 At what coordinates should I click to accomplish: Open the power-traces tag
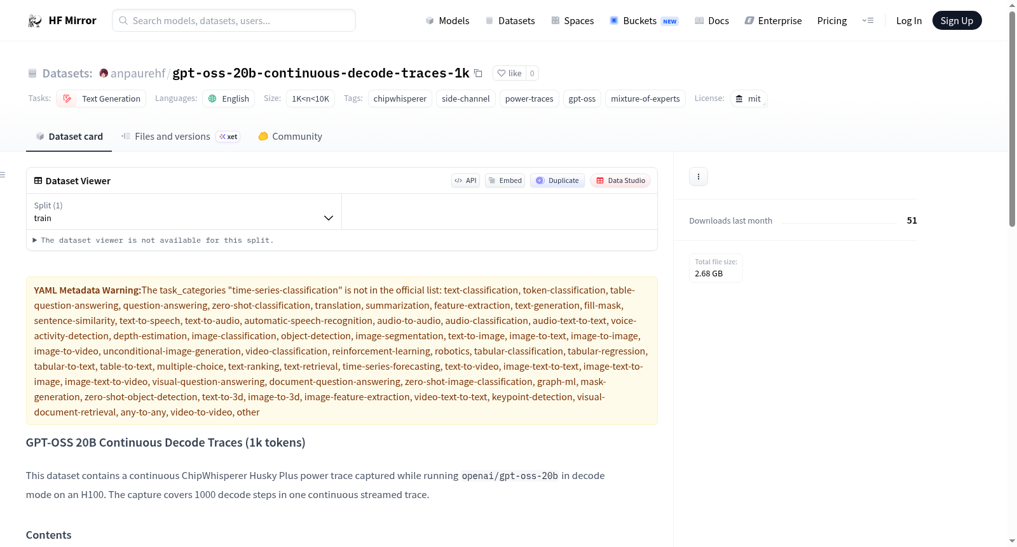(x=529, y=98)
